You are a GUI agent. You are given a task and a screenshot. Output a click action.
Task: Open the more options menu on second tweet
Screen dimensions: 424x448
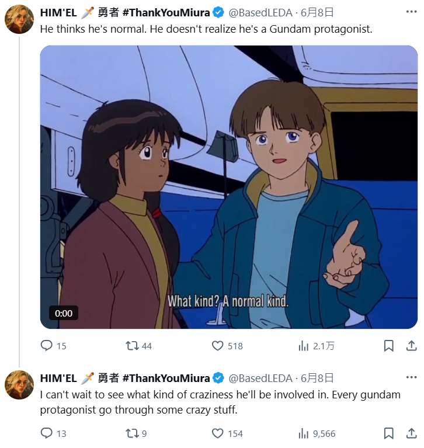pyautogui.click(x=411, y=378)
